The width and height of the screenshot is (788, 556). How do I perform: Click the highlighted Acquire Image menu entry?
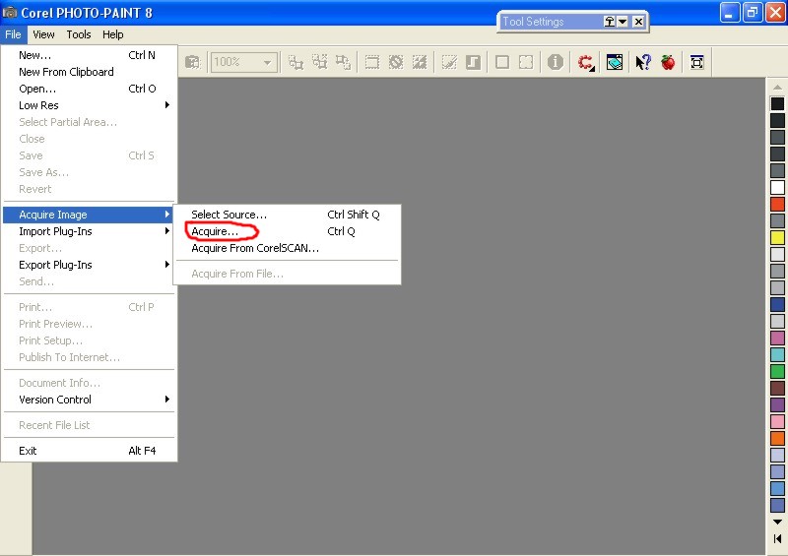(89, 215)
